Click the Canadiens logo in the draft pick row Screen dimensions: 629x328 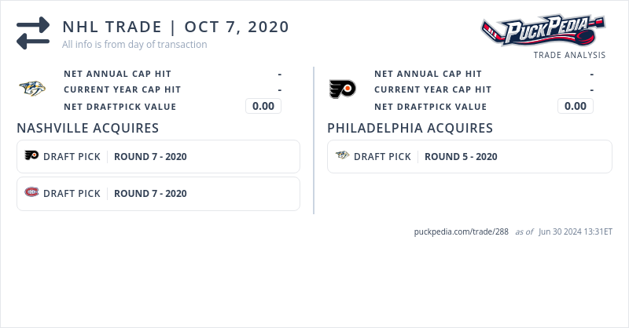31,193
